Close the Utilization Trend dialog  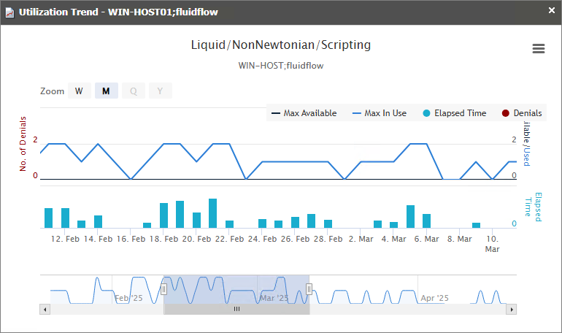coord(552,10)
